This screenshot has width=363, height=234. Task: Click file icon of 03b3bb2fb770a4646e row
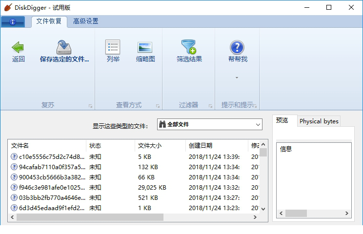pos(14,198)
